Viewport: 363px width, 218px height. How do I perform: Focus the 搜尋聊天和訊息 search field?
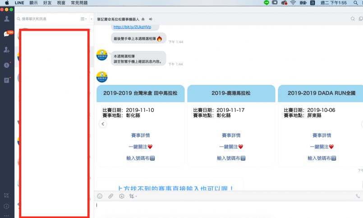[x=47, y=19]
